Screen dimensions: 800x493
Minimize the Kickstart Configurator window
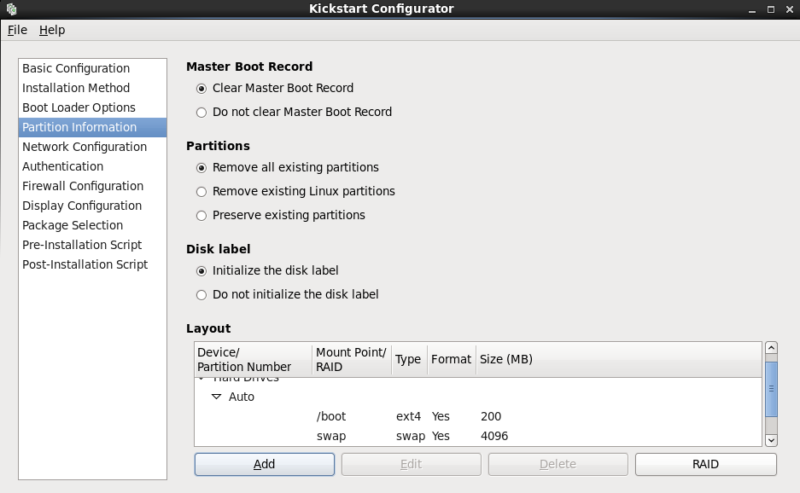(752, 9)
